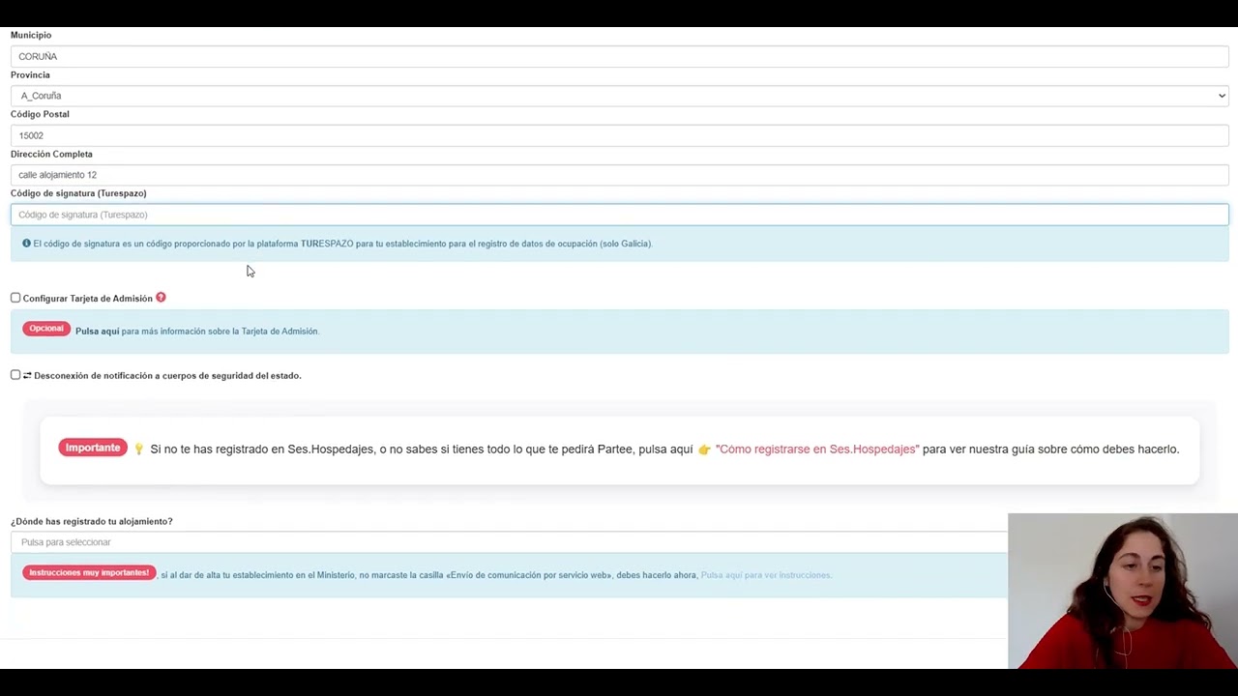
Task: Click the red help icon next to Tarjeta de Admisión
Action: [161, 298]
